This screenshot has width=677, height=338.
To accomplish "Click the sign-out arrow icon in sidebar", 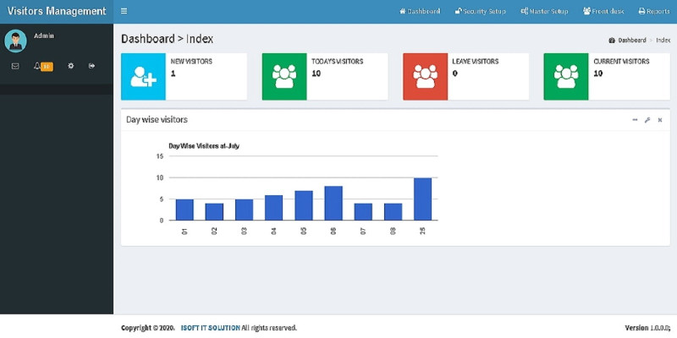I will click(x=91, y=66).
